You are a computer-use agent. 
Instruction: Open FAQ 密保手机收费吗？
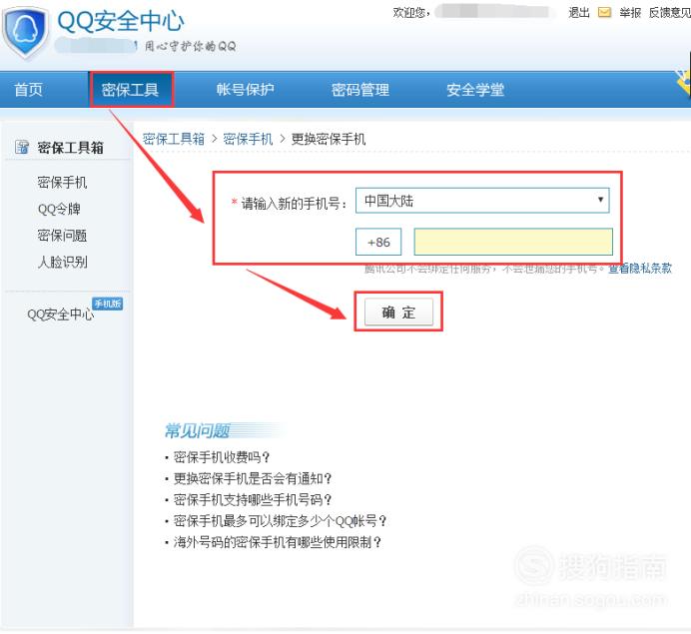222,457
